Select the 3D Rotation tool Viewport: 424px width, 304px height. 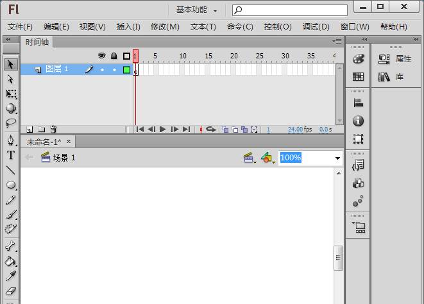(11, 108)
